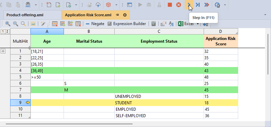Click the reset zoom magnifier icon
The height and width of the screenshot is (127, 271).
click(23, 24)
